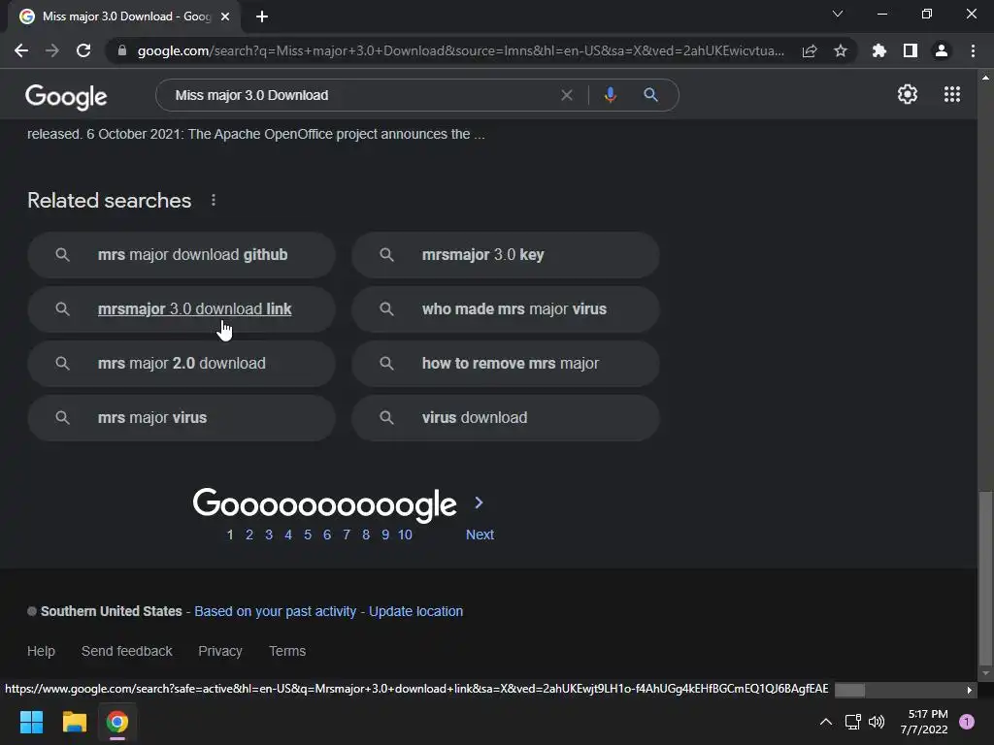Image resolution: width=994 pixels, height=745 pixels.
Task: Show hidden system tray icons
Action: 825,722
